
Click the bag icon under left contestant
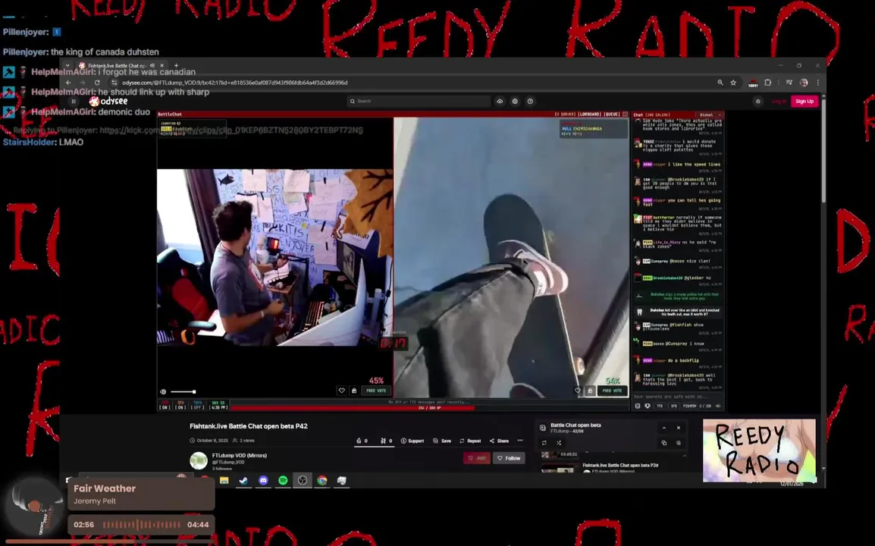click(x=354, y=391)
